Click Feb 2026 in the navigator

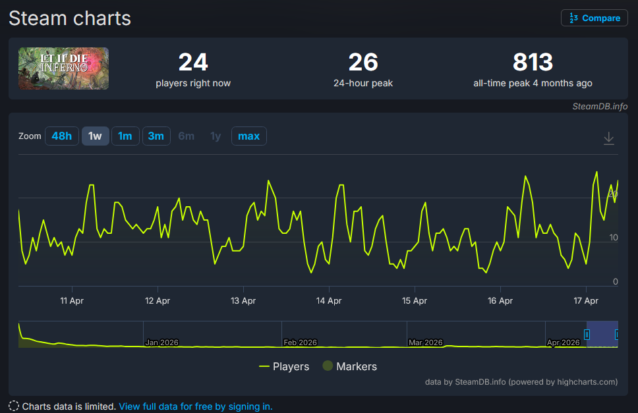pyautogui.click(x=300, y=343)
